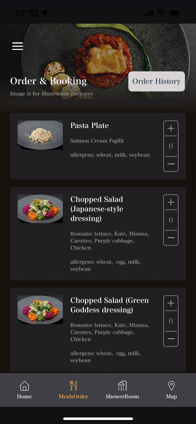
Task: Open the hamburger menu
Action: coord(18,46)
